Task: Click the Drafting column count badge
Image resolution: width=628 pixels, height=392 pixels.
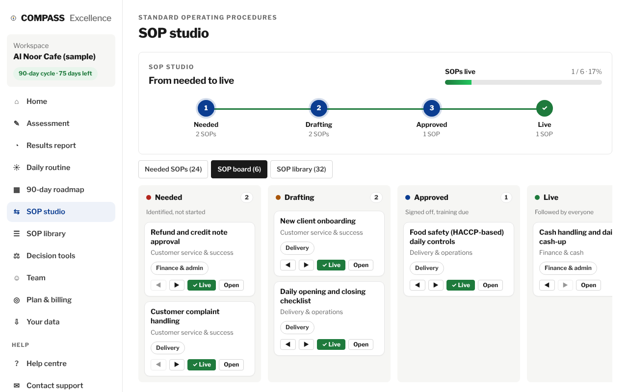Action: [x=376, y=197]
